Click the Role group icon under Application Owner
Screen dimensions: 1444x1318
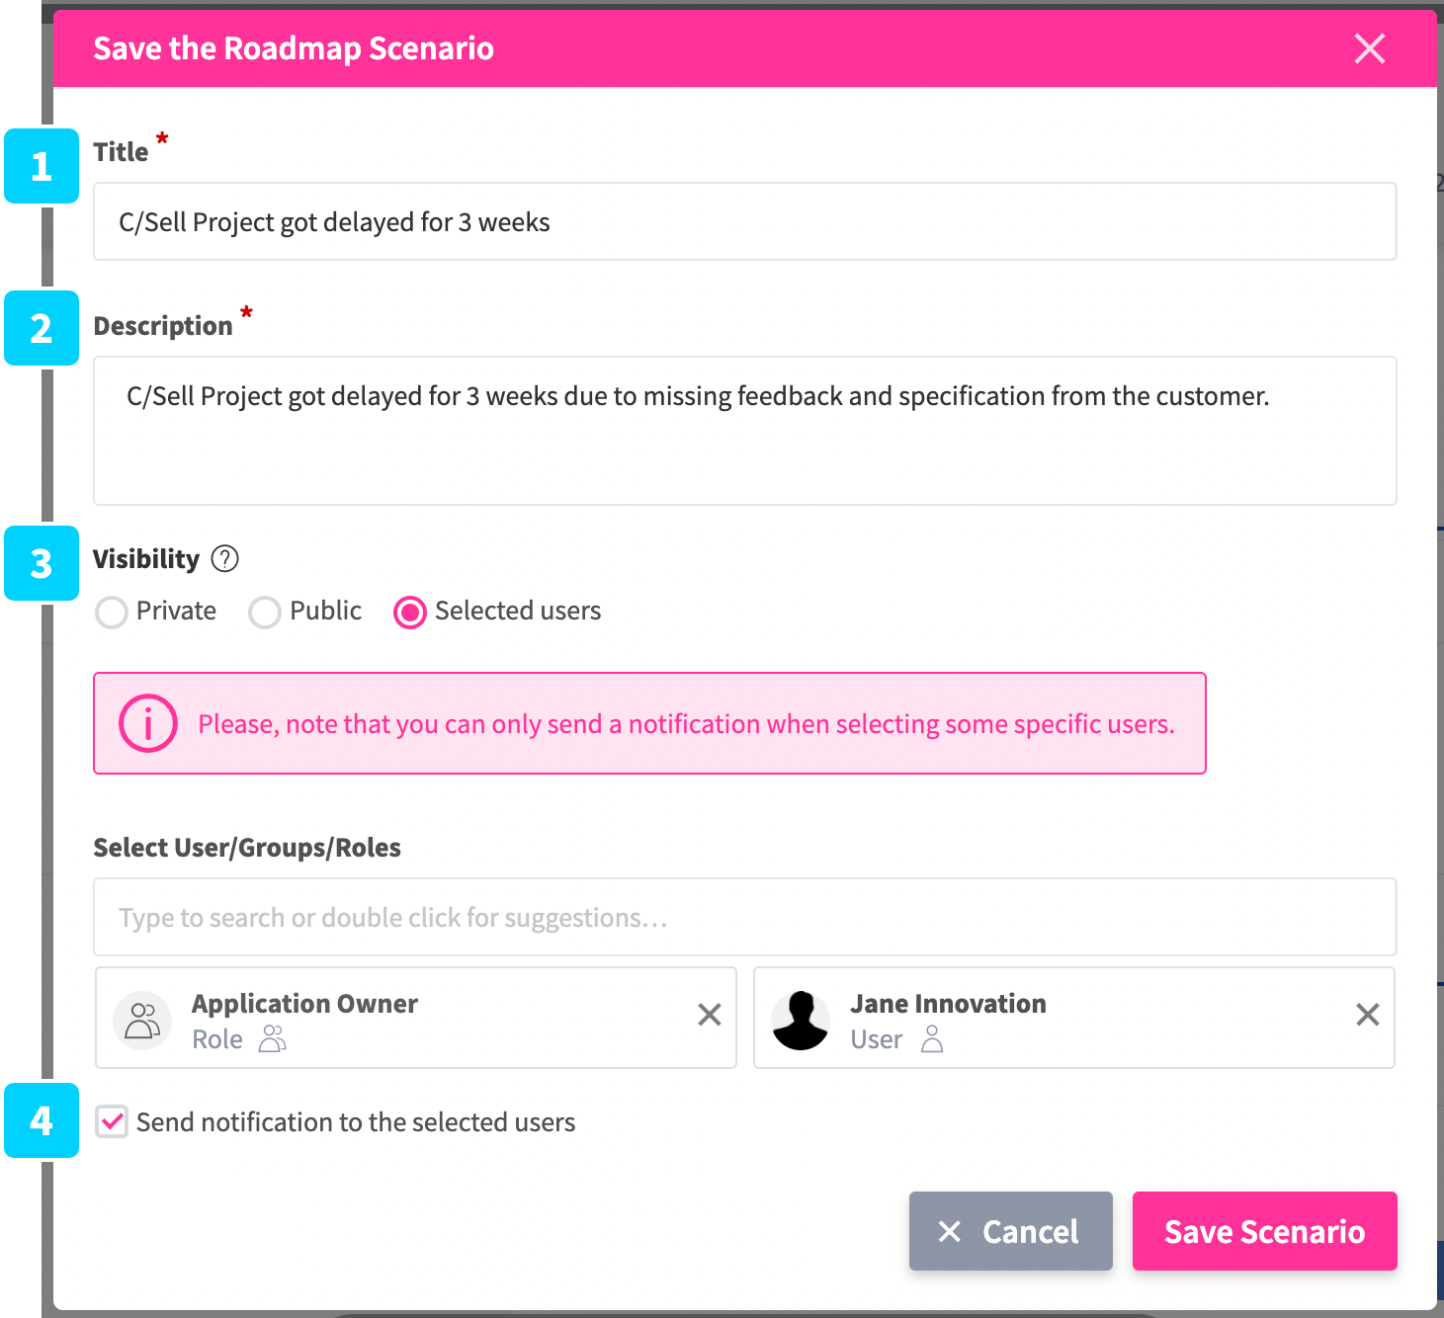(x=272, y=1039)
